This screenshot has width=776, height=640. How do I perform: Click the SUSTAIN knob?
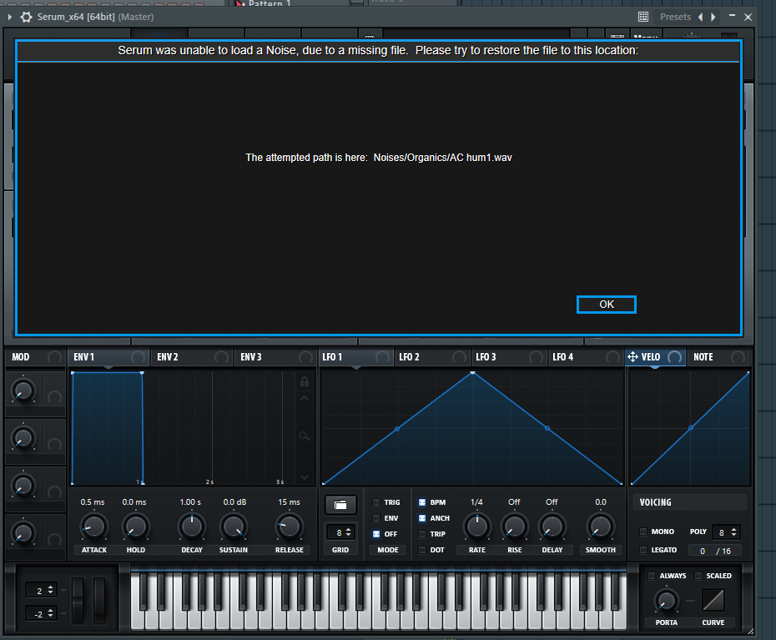(x=234, y=527)
